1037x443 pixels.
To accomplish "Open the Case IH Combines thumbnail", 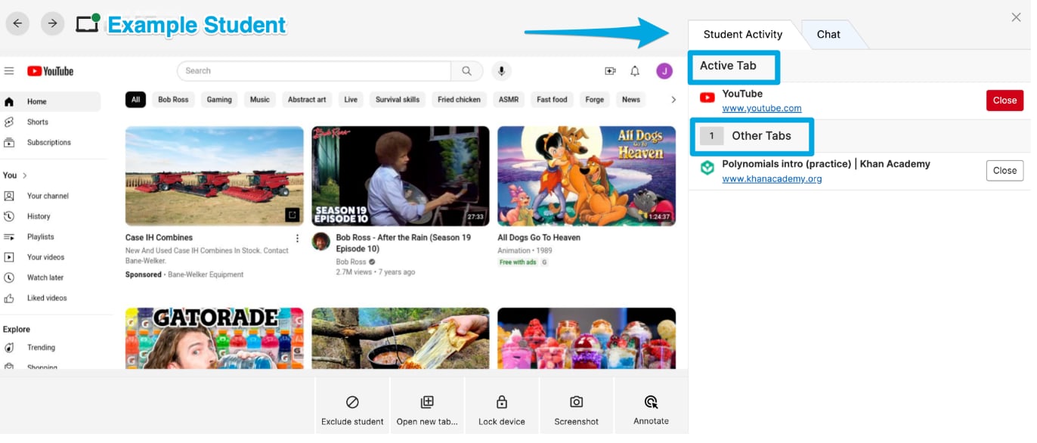I will [215, 176].
